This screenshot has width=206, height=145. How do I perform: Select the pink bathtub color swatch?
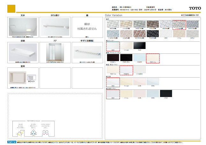(140, 82)
